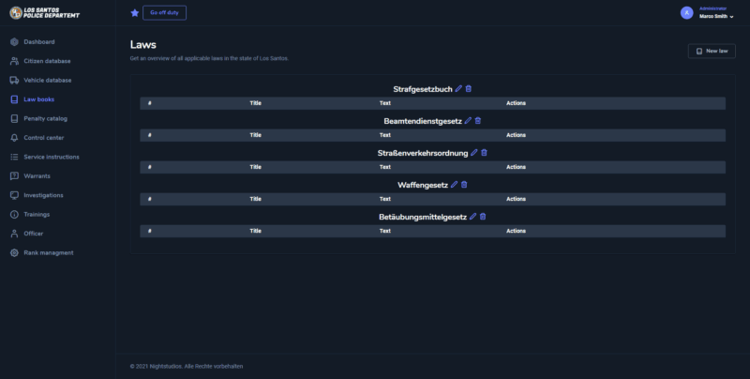Image resolution: width=750 pixels, height=379 pixels.
Task: Edit the Beamtendienstgesetz law book
Action: (x=468, y=121)
